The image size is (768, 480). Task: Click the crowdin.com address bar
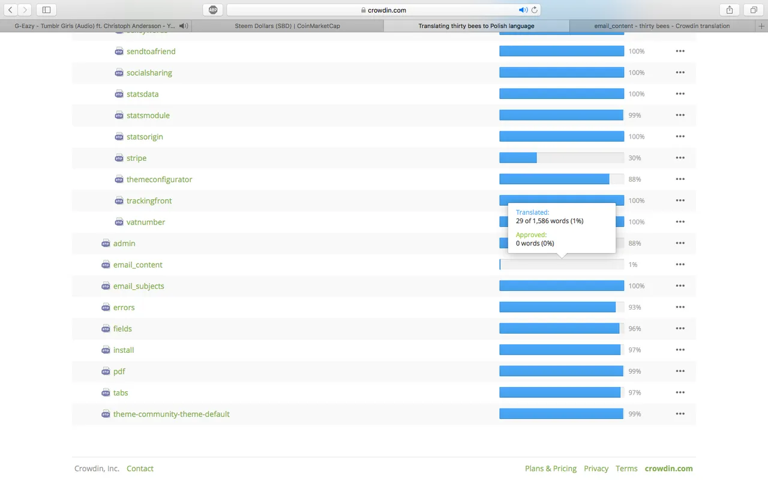pyautogui.click(x=383, y=10)
